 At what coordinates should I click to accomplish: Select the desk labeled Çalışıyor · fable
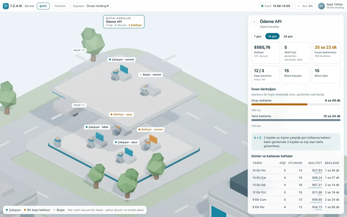pos(97,127)
